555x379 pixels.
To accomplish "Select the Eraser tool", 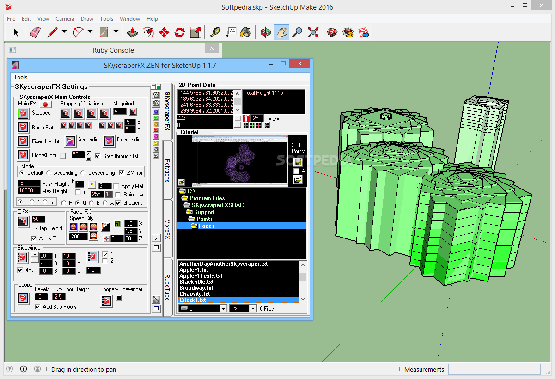I will point(35,32).
